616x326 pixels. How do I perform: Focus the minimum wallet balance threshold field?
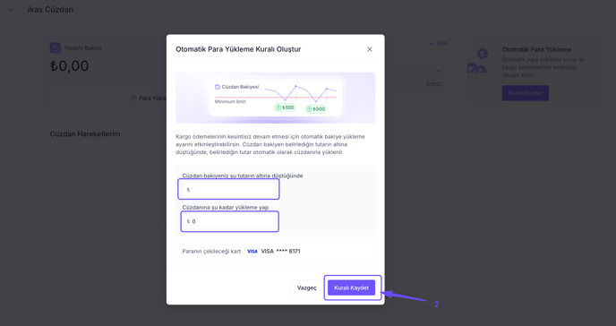point(228,189)
